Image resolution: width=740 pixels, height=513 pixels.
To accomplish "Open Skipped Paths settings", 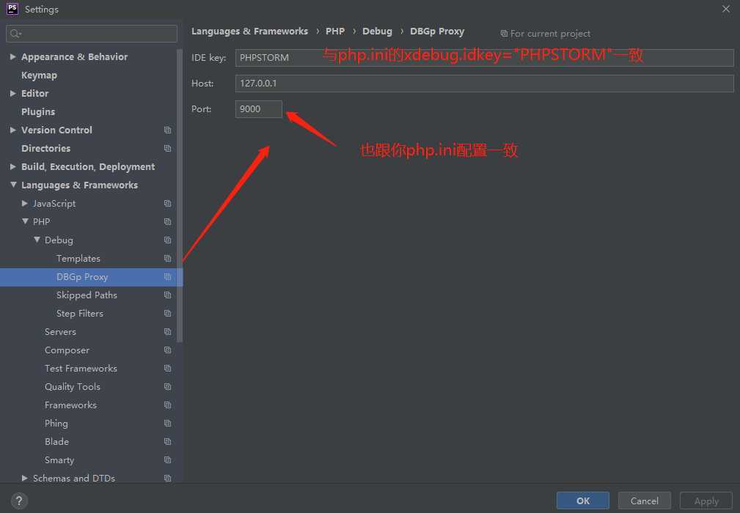I will (88, 295).
